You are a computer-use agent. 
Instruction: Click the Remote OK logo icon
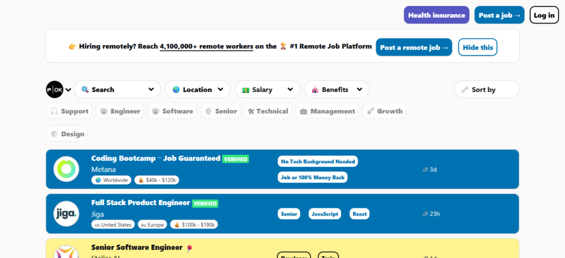point(55,89)
